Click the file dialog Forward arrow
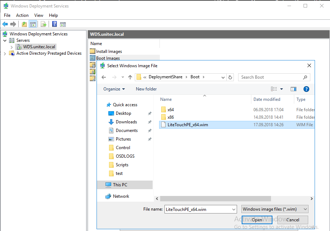The height and width of the screenshot is (231, 330). pyautogui.click(x=114, y=77)
